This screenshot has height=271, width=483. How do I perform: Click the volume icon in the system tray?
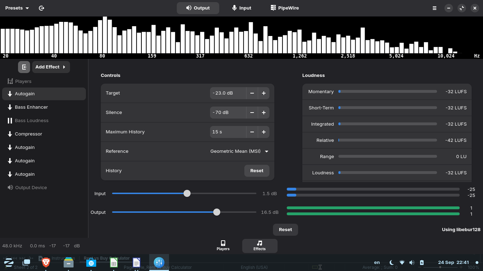pyautogui.click(x=412, y=263)
